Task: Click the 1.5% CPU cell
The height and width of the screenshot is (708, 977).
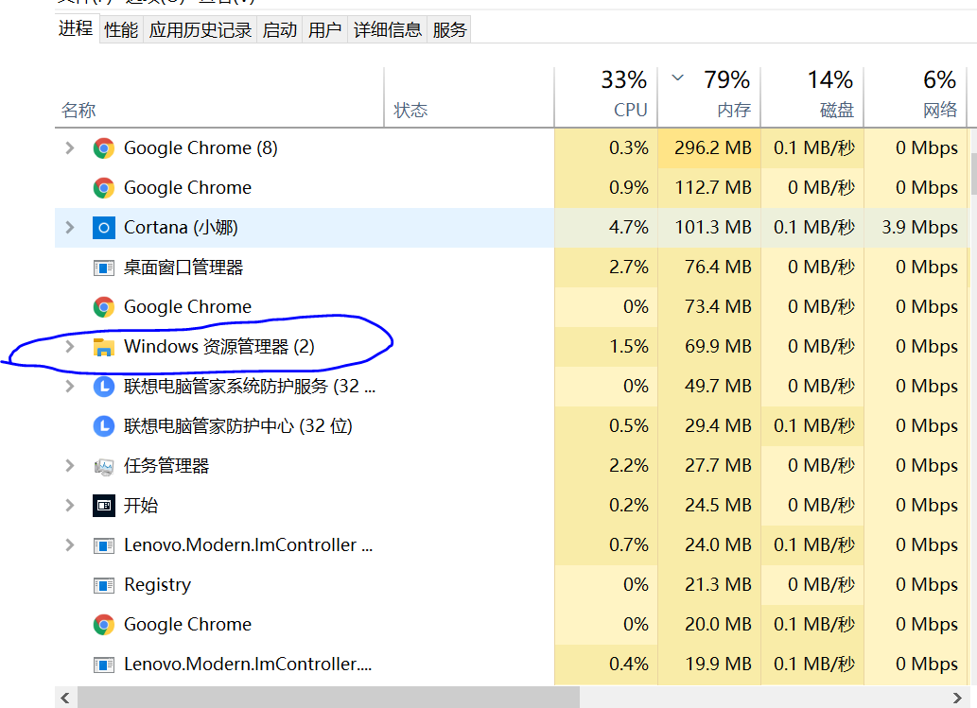Action: click(605, 347)
